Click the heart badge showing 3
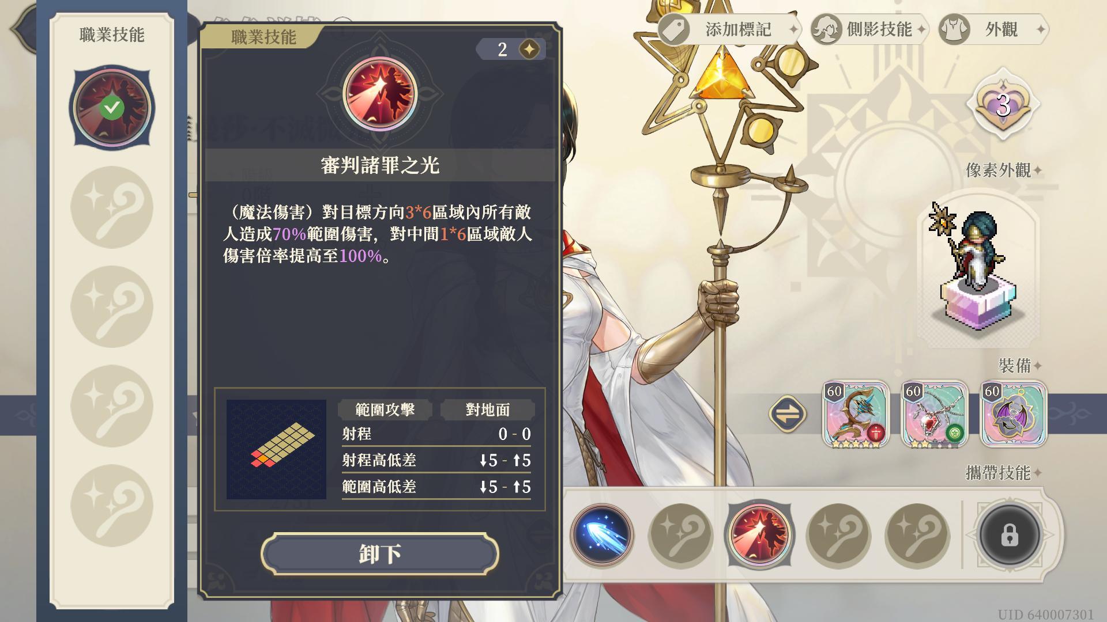This screenshot has height=622, width=1107. tap(1003, 105)
